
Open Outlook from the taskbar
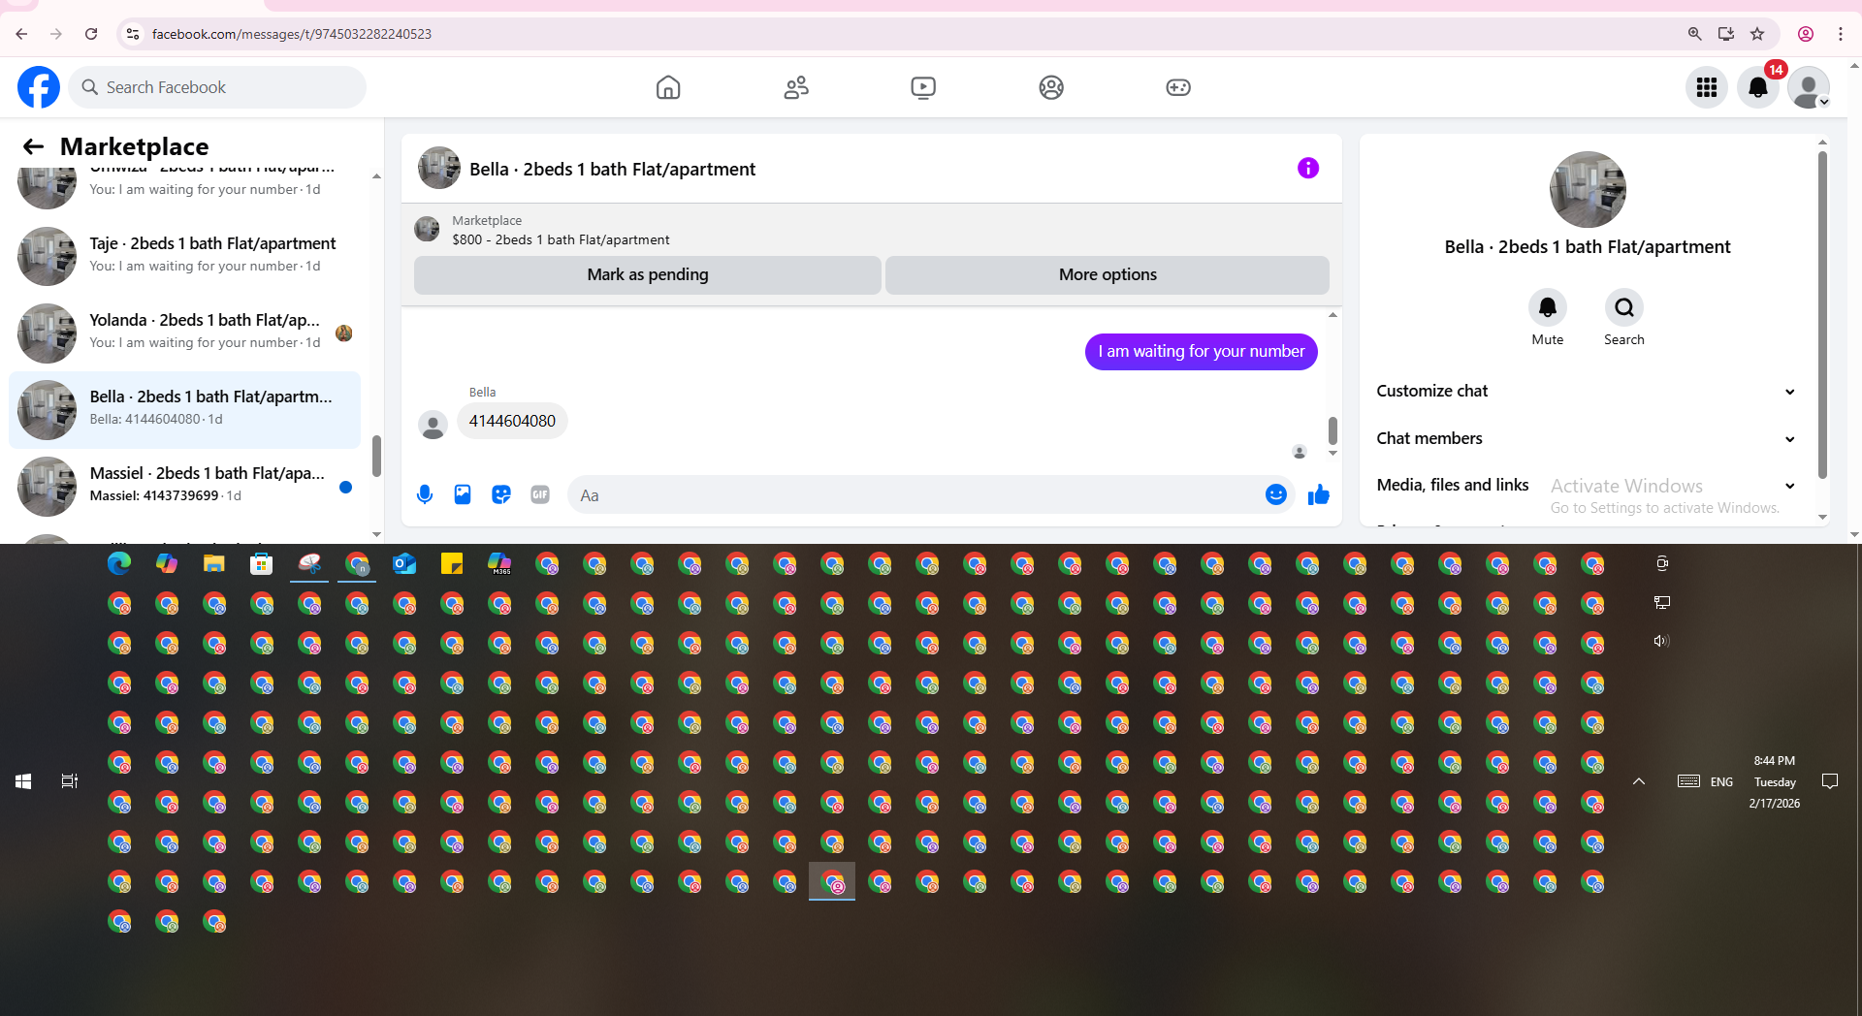pos(404,564)
